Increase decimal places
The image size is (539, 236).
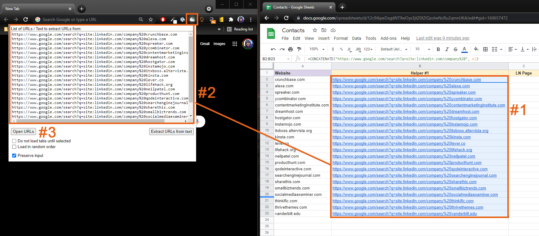358,49
